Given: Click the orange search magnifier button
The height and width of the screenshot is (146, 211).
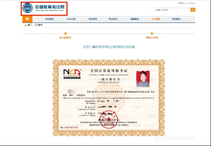Looking at the screenshot, I should pyautogui.click(x=193, y=10).
